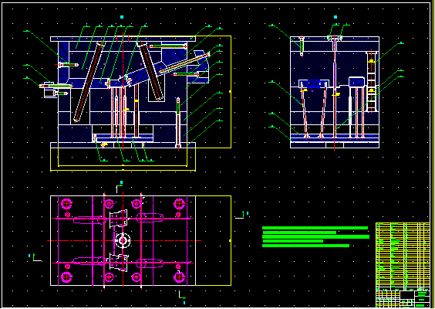Select the bottom-left magenta guide pillar circle
This screenshot has height=309, width=435.
pos(66,277)
